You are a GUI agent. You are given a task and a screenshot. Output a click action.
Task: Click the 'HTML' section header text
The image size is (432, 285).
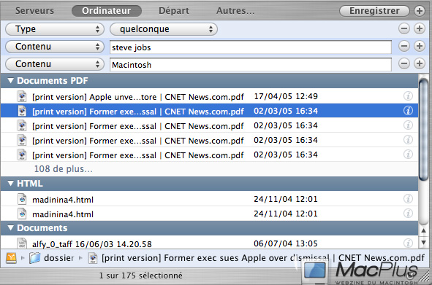30,183
